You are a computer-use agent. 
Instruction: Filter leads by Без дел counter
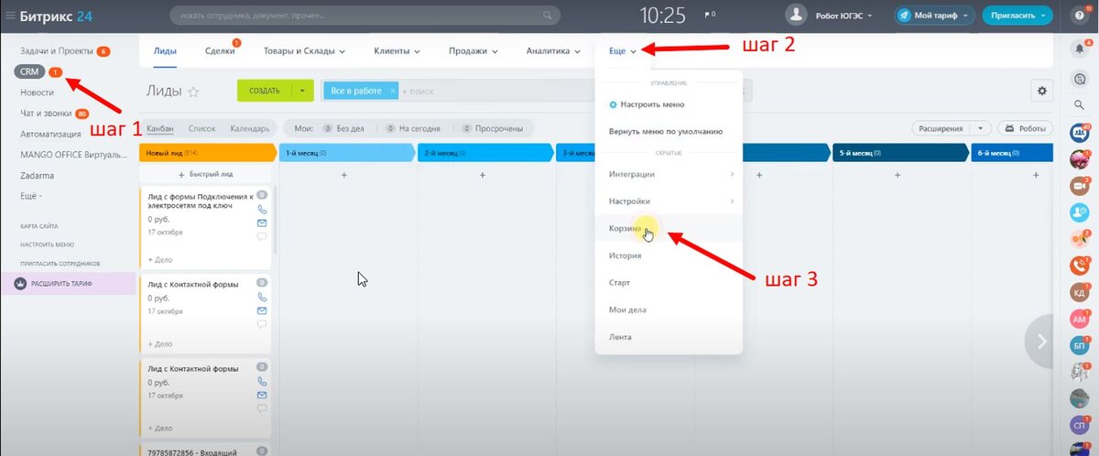(343, 129)
